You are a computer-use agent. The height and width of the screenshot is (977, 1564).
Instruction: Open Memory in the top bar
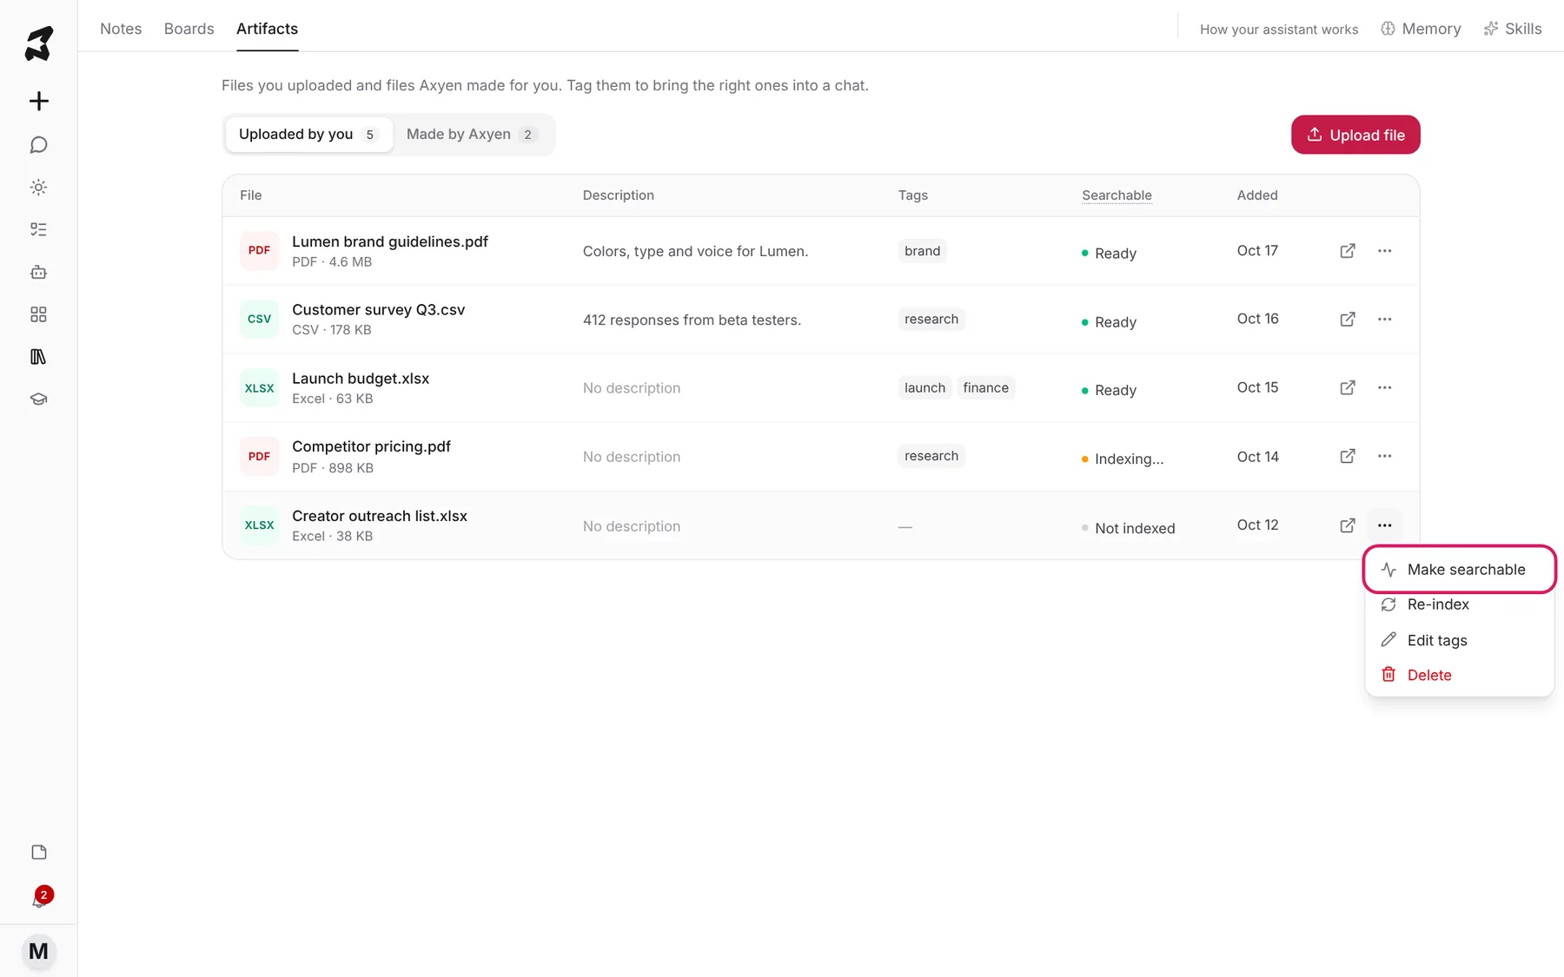(1422, 29)
